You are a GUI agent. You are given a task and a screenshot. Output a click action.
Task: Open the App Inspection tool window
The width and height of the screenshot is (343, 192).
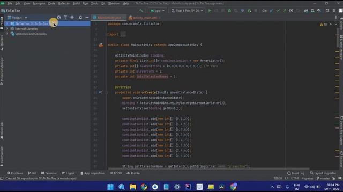pos(92,173)
